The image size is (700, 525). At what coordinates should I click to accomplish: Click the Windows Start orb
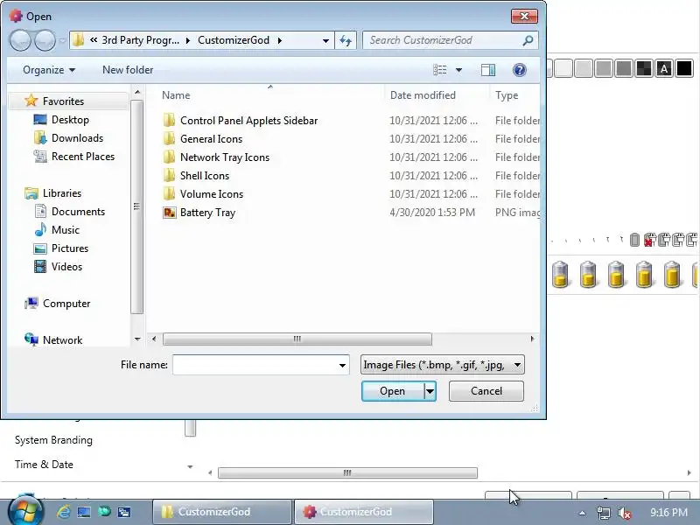coord(25,511)
